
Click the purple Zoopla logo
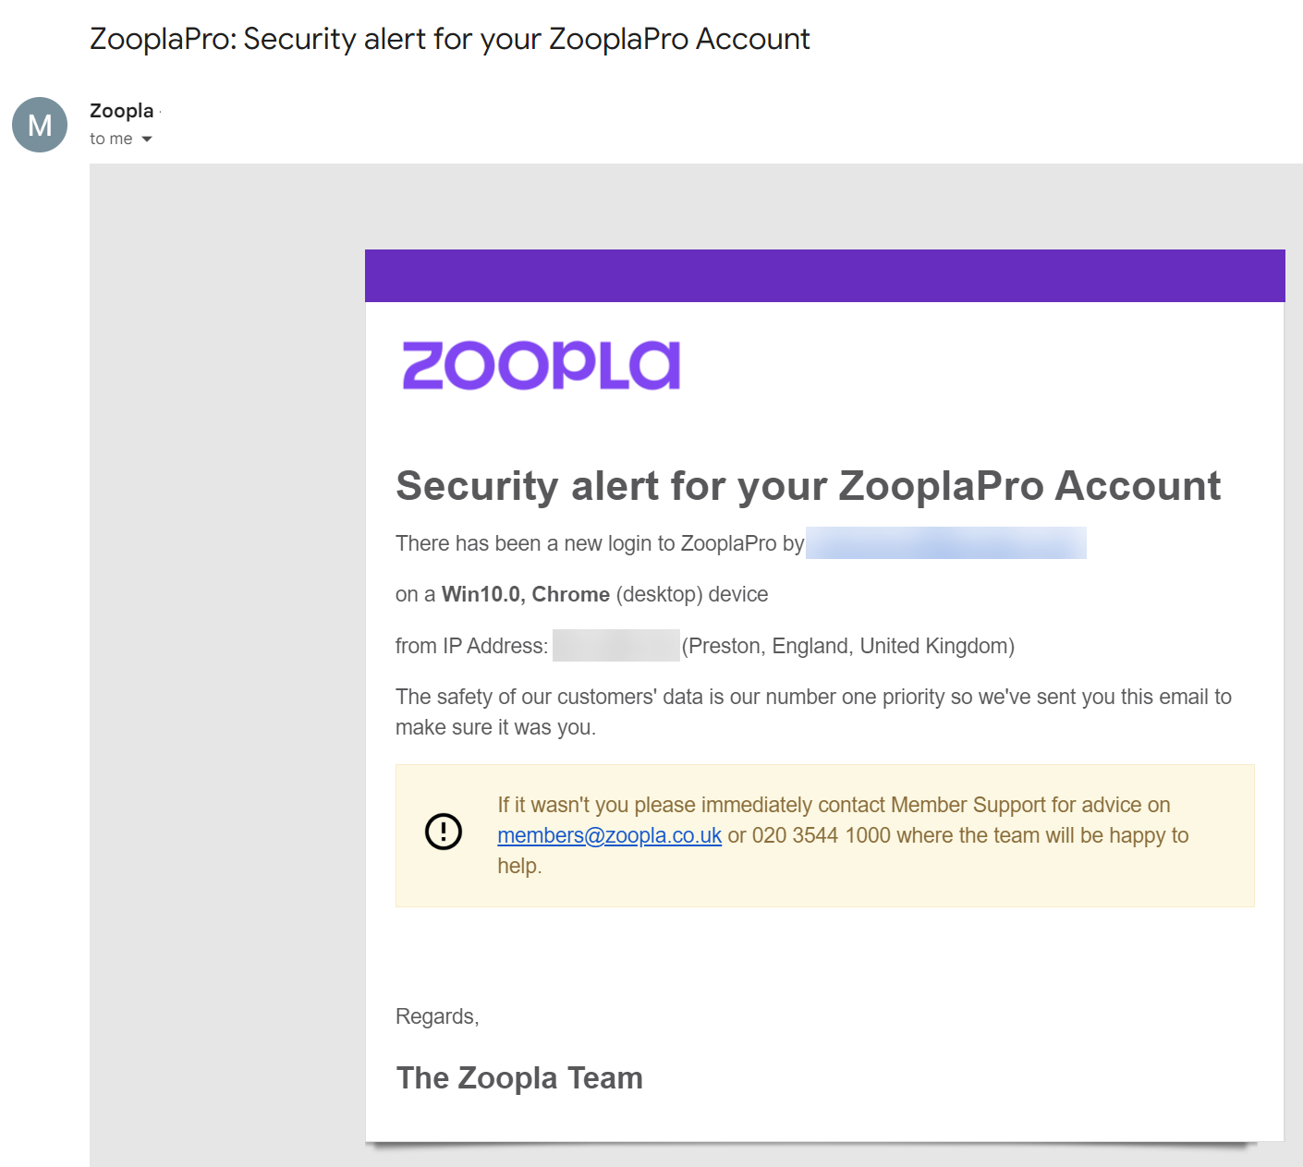pyautogui.click(x=542, y=366)
